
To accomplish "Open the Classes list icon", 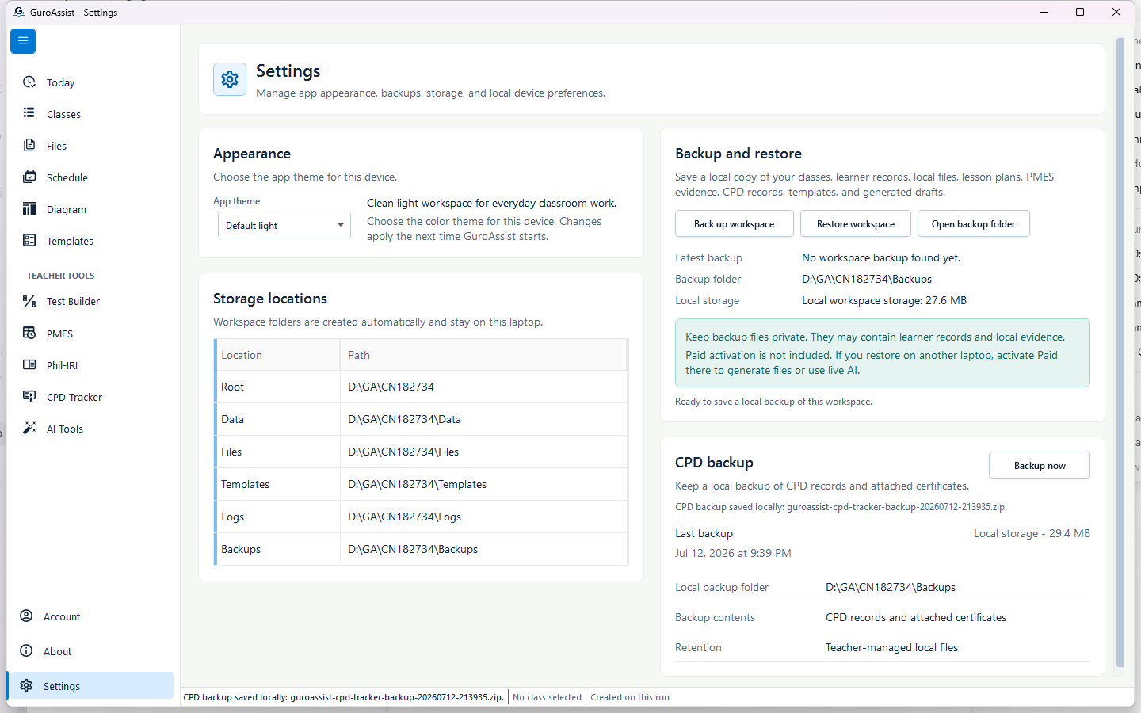I will point(29,113).
